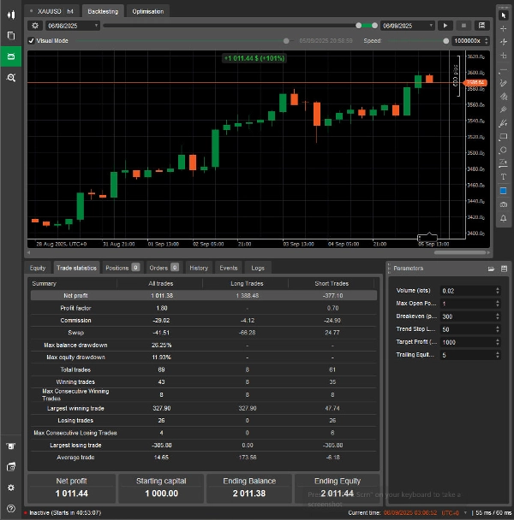The height and width of the screenshot is (520, 514).
Task: Select the pitchfork drawing tool
Action: (x=504, y=109)
